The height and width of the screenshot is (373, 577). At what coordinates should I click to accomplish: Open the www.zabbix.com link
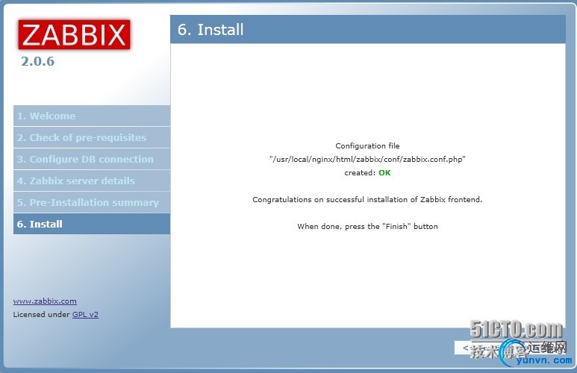45,301
